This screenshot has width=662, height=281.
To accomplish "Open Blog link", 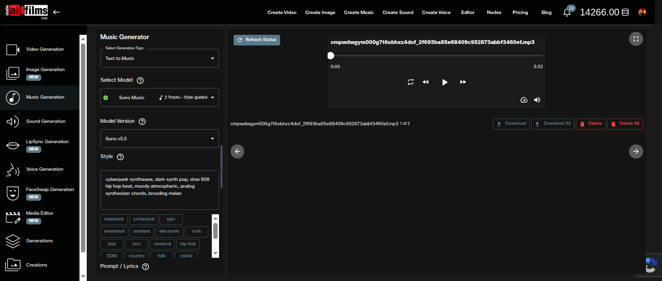I will click(x=546, y=13).
